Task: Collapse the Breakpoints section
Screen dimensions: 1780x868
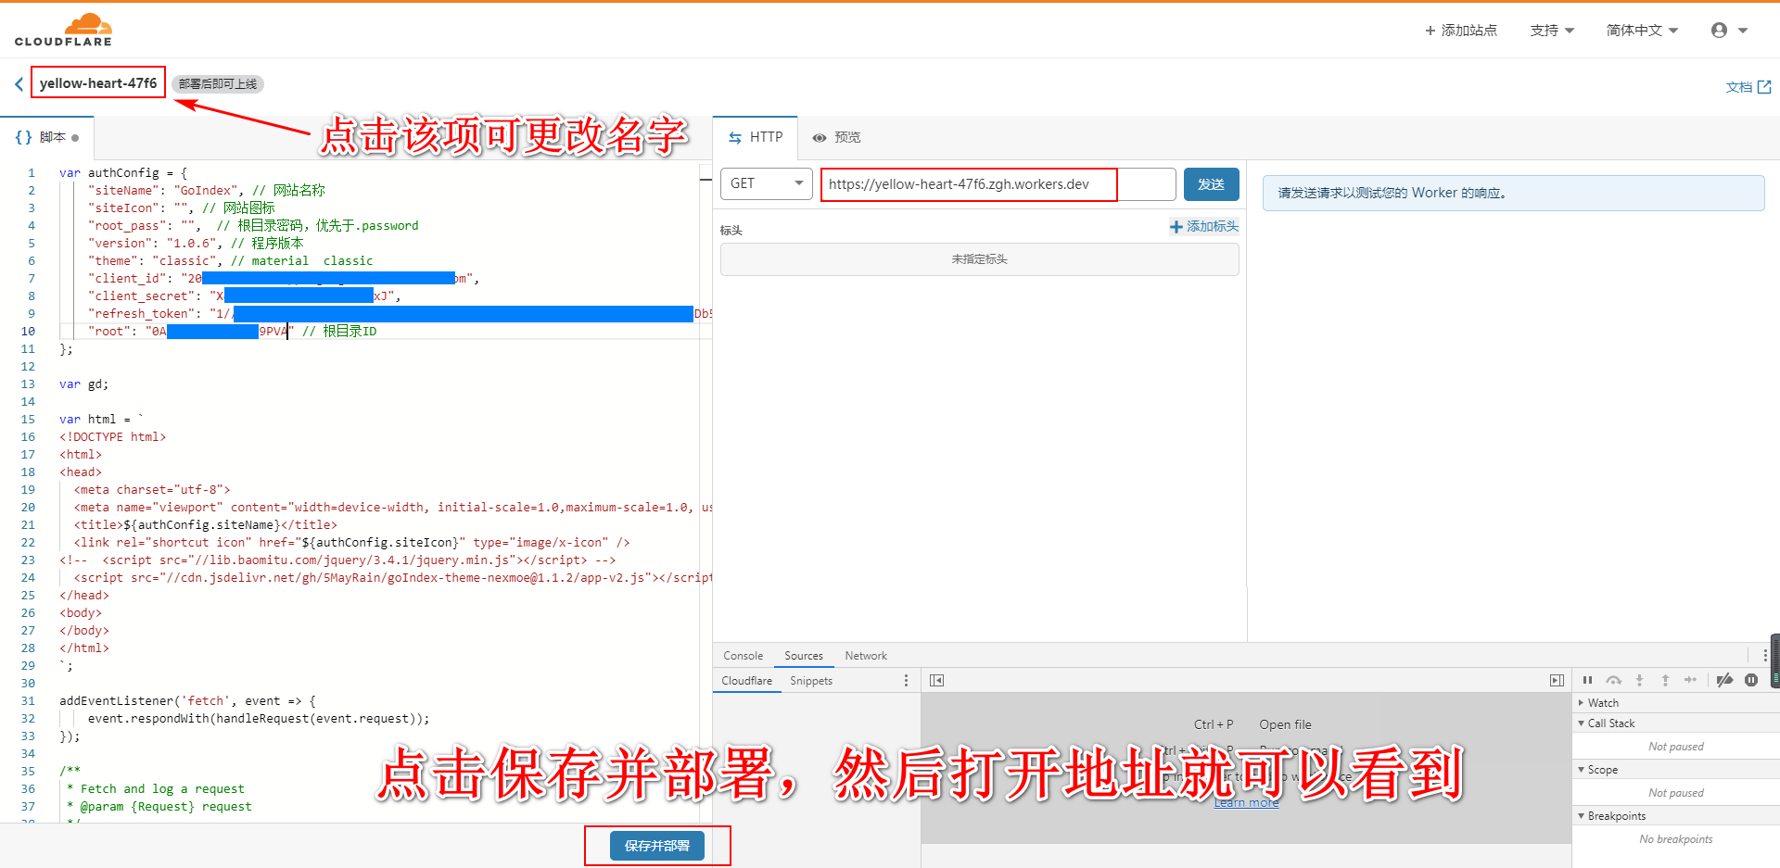Action: coord(1676,816)
